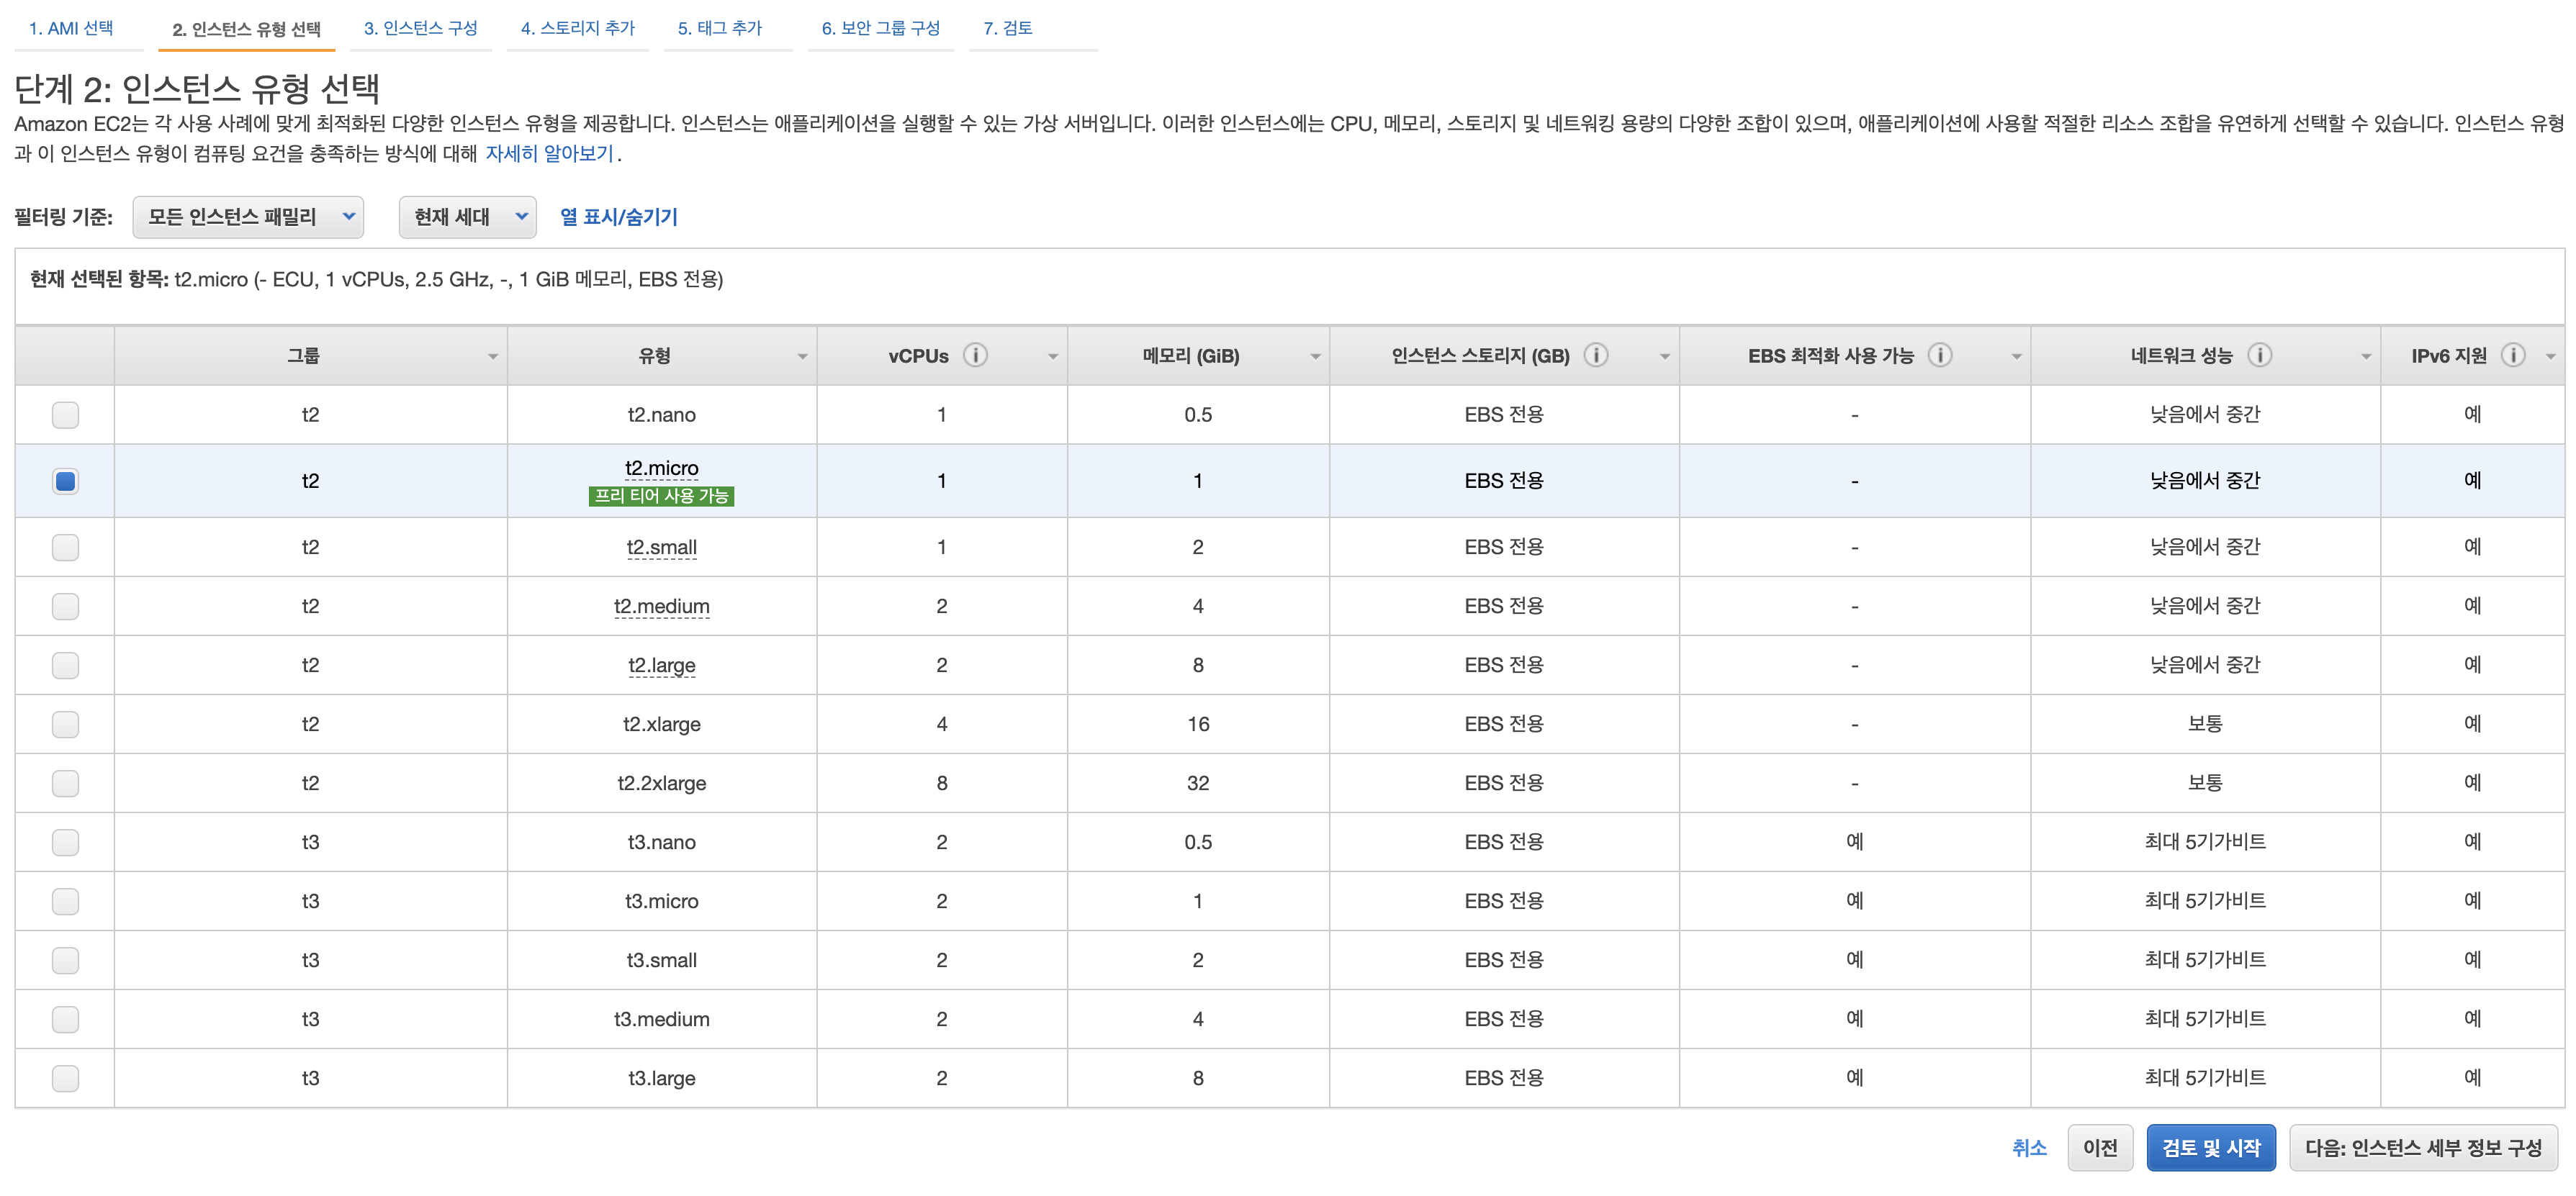Image resolution: width=2576 pixels, height=1196 pixels.
Task: Uncheck the selected t2.micro row checkbox
Action: [65, 481]
